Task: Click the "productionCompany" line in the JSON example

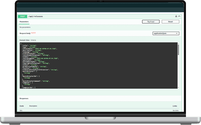Action: click(x=35, y=66)
